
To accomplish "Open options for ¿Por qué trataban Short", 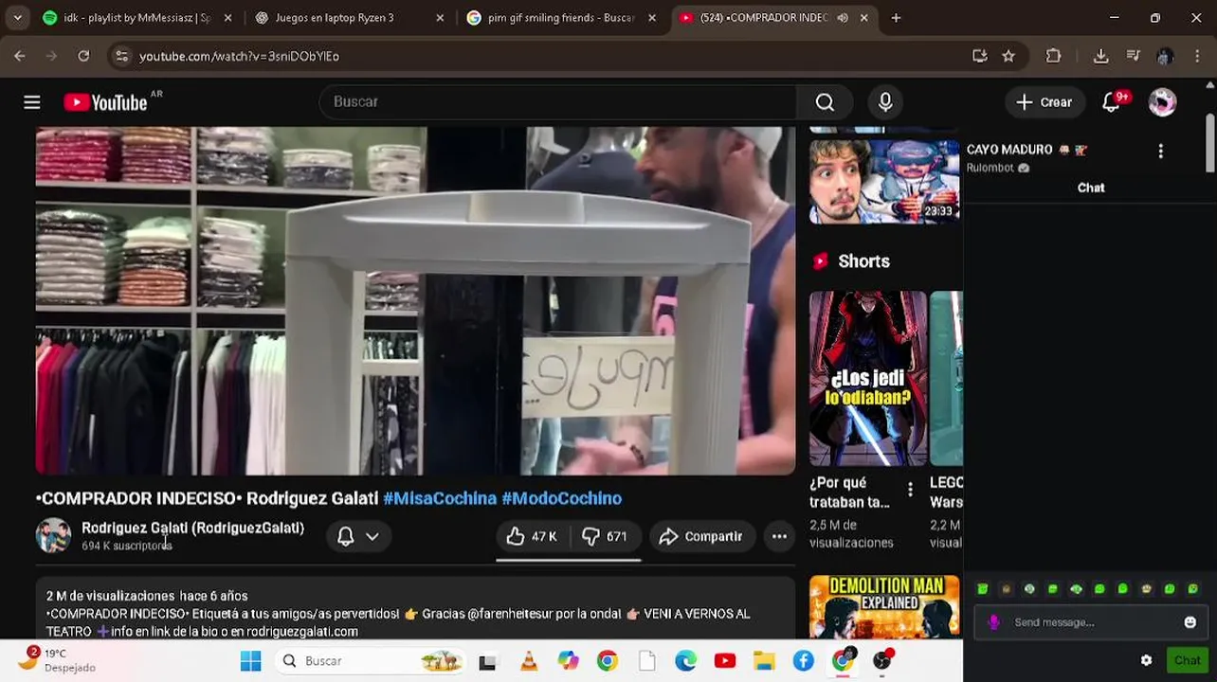I will click(910, 490).
